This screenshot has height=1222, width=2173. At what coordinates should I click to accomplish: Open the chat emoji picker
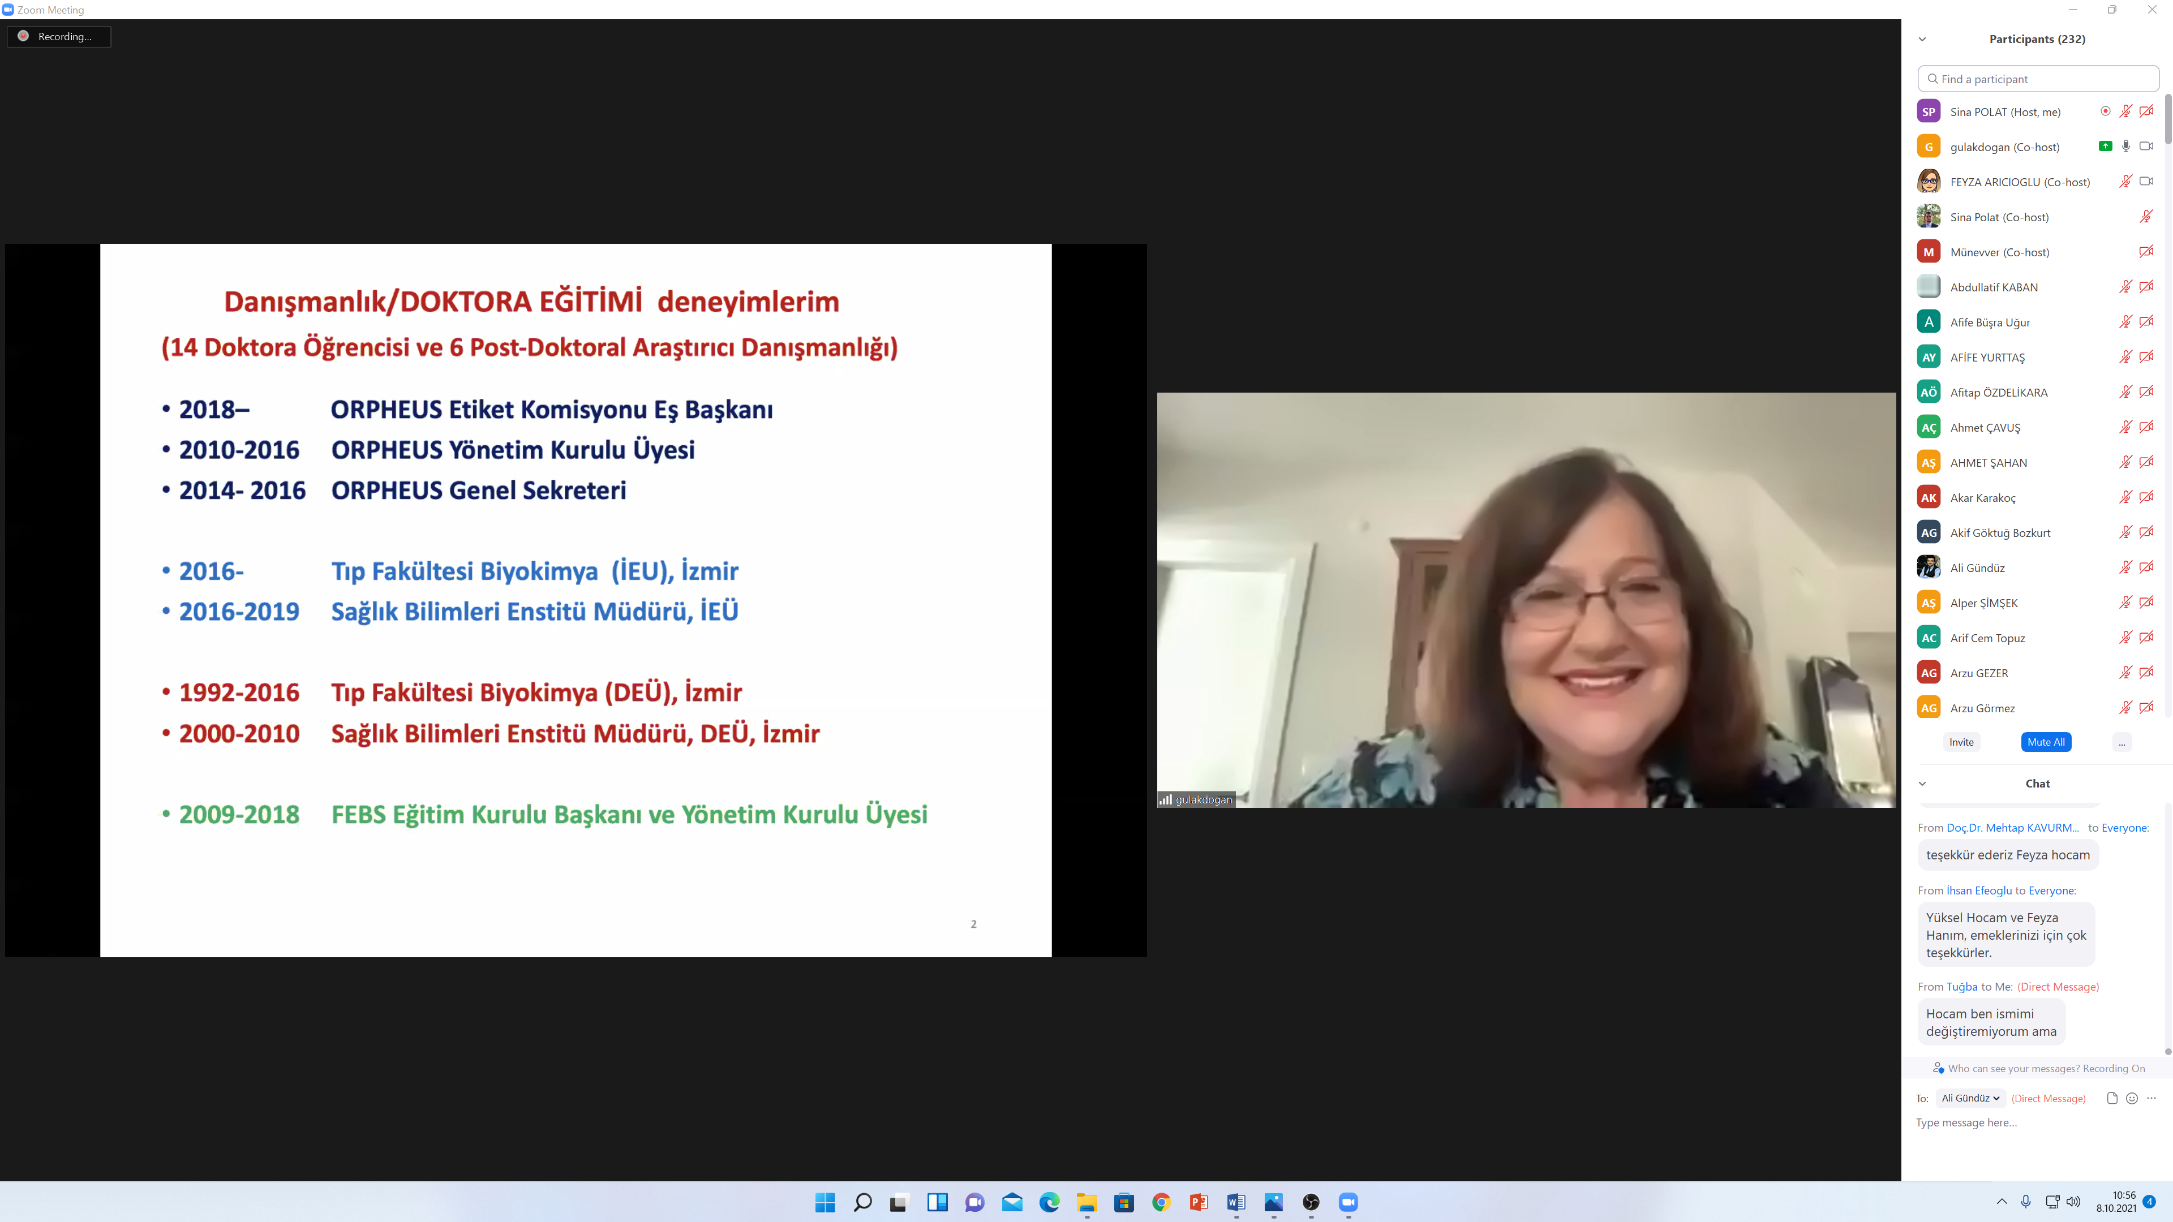[2132, 1098]
